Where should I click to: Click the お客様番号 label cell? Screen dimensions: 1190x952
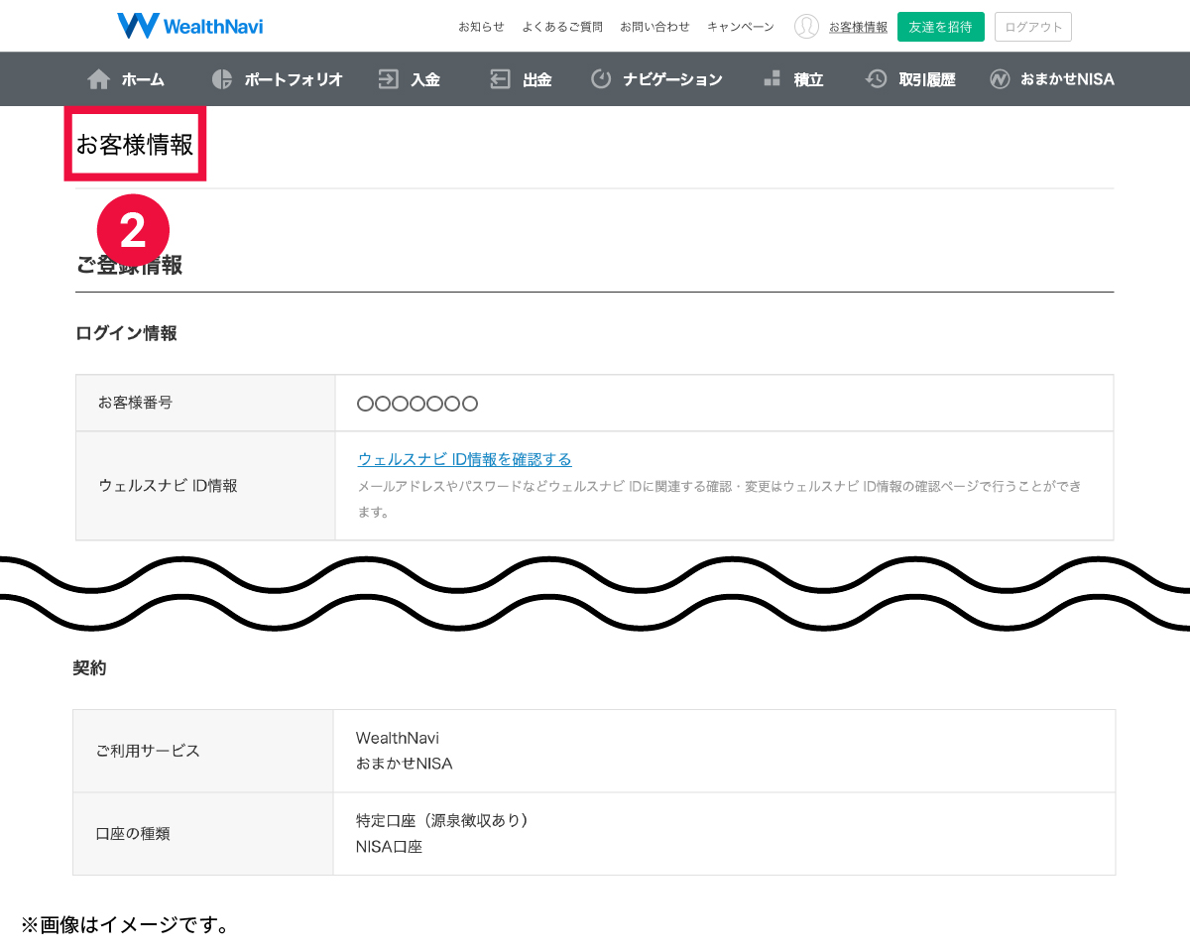[205, 403]
